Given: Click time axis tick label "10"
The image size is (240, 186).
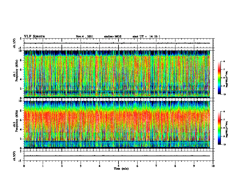Looking at the screenshot, I should click(213, 166).
